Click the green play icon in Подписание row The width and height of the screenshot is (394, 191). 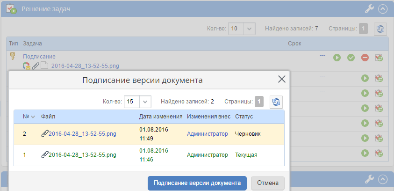pos(337,58)
